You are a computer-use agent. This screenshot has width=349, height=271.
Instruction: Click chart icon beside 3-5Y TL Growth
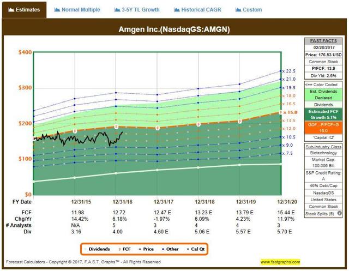pyautogui.click(x=117, y=10)
